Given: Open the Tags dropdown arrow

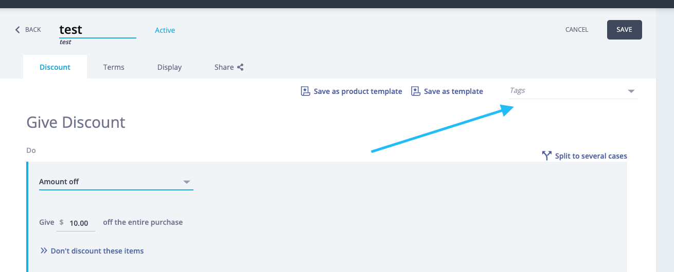Looking at the screenshot, I should [631, 91].
